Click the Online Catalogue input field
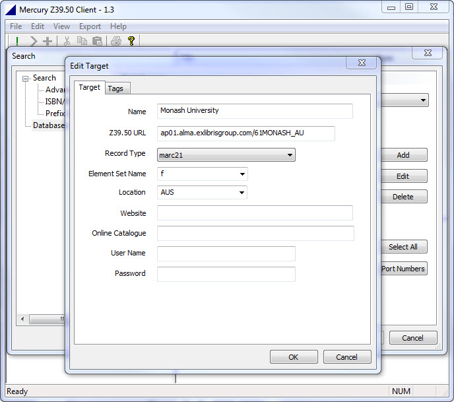Image resolution: width=454 pixels, height=402 pixels. point(255,233)
